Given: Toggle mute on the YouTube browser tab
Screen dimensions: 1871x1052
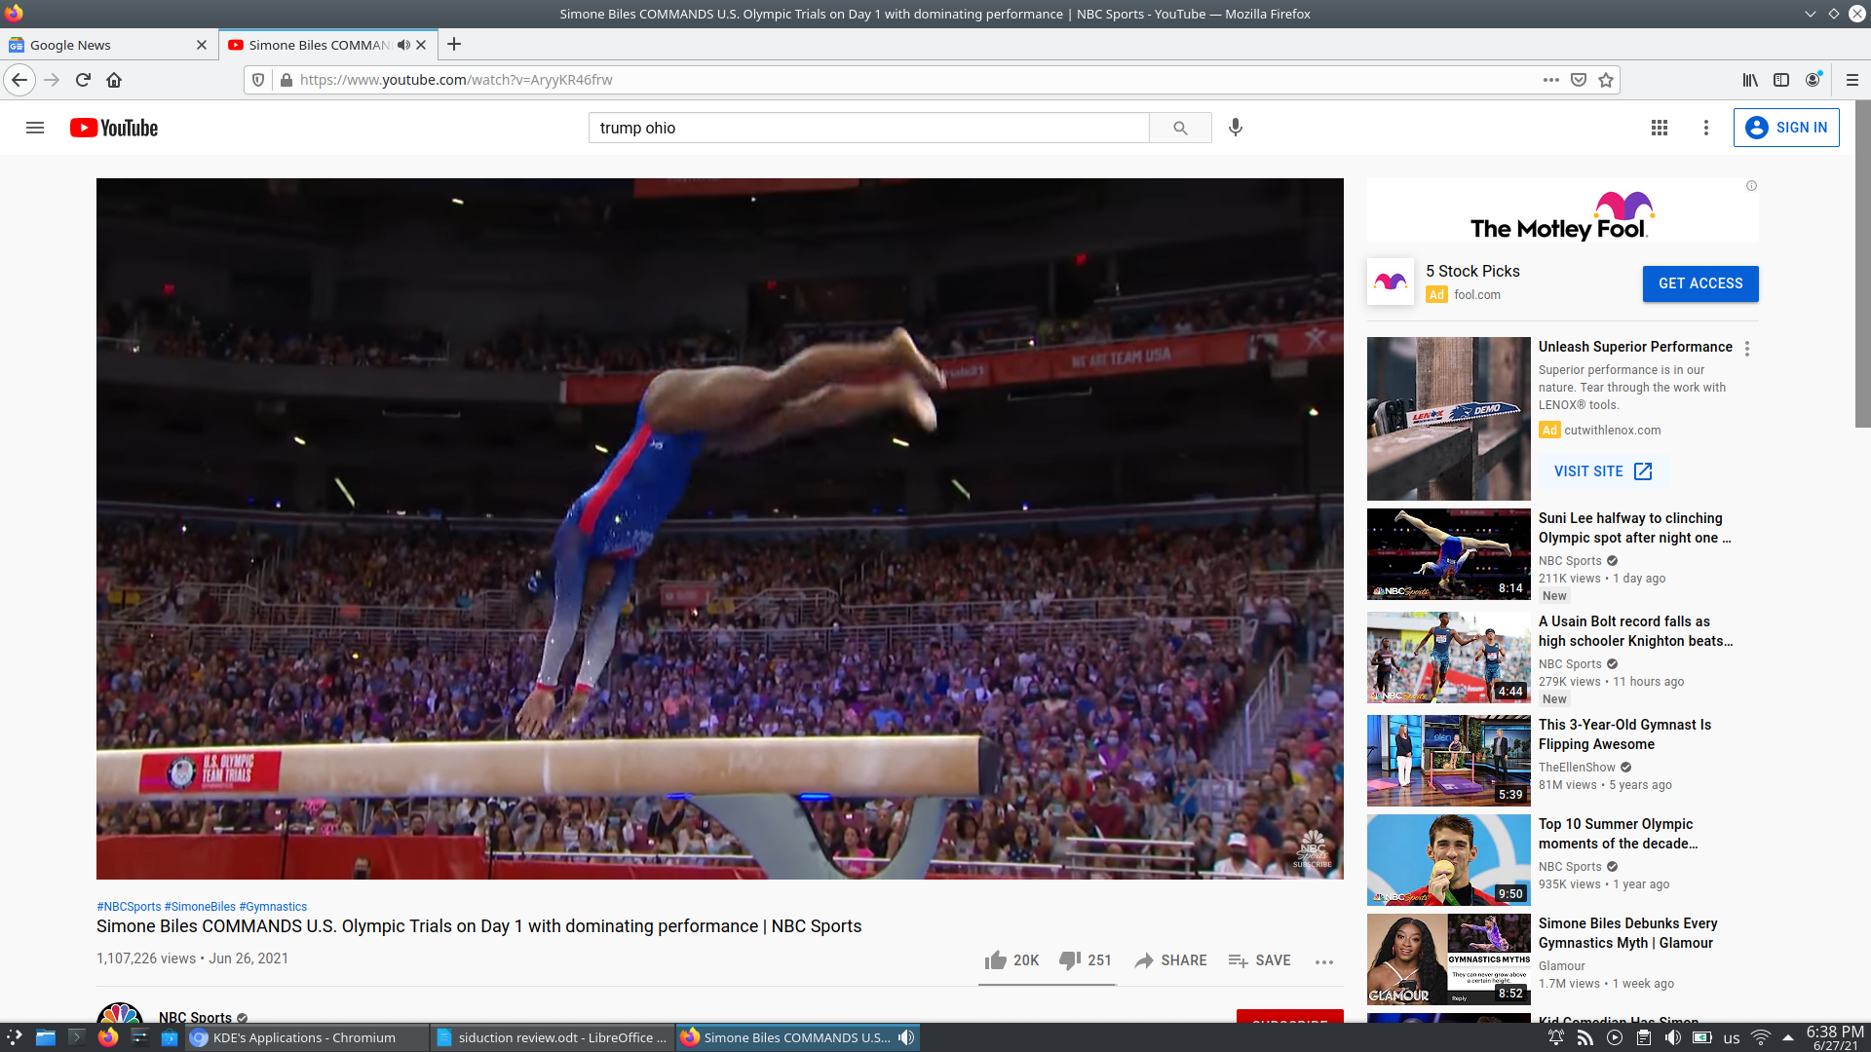Looking at the screenshot, I should coord(403,45).
